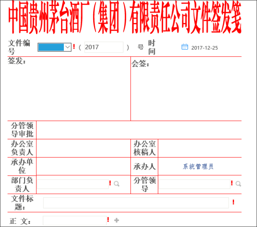Viewport: 257px width, 227px height.
Task: Click the 会签 countersign label
Action: 140,63
